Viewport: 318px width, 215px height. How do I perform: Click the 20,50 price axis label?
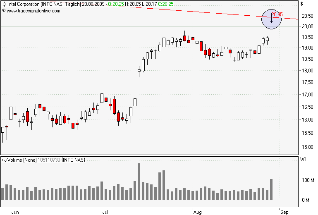(307, 16)
